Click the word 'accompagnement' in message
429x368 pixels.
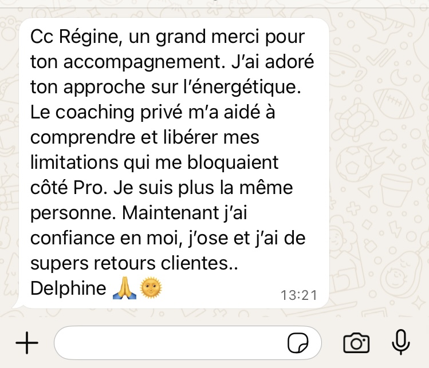coord(143,62)
